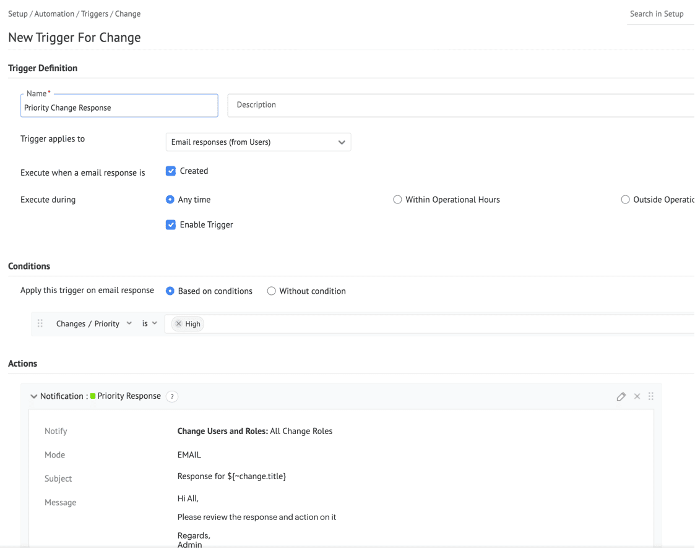Choose the Without condition radio button
This screenshot has width=695, height=554.
point(271,291)
